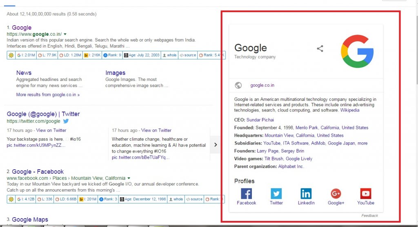
Task: Click Menlo Park founded location link
Action: tap(307, 128)
